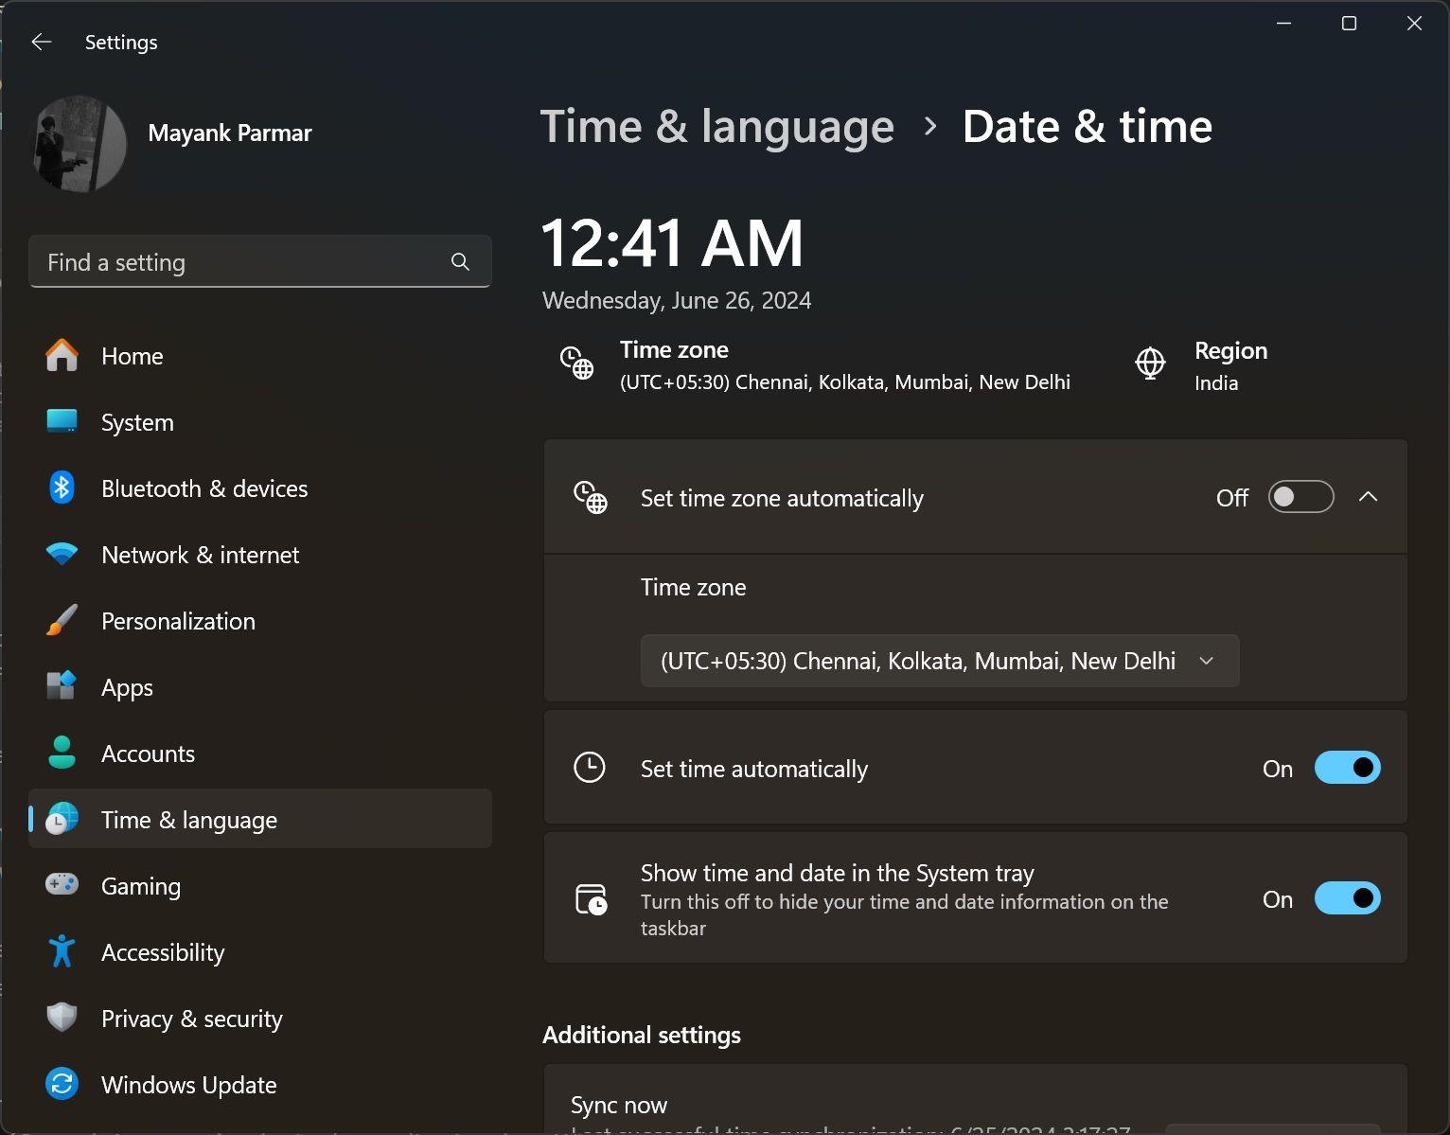Click the Windows Update icon
The height and width of the screenshot is (1135, 1450).
coord(62,1085)
